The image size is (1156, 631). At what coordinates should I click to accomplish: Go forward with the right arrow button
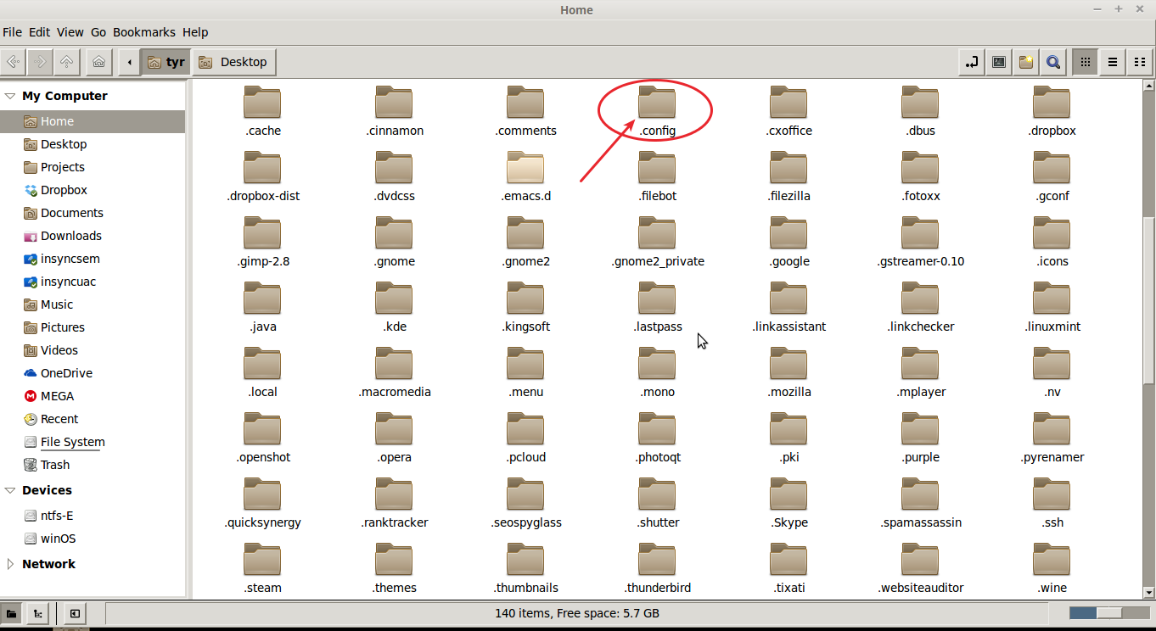(x=40, y=62)
